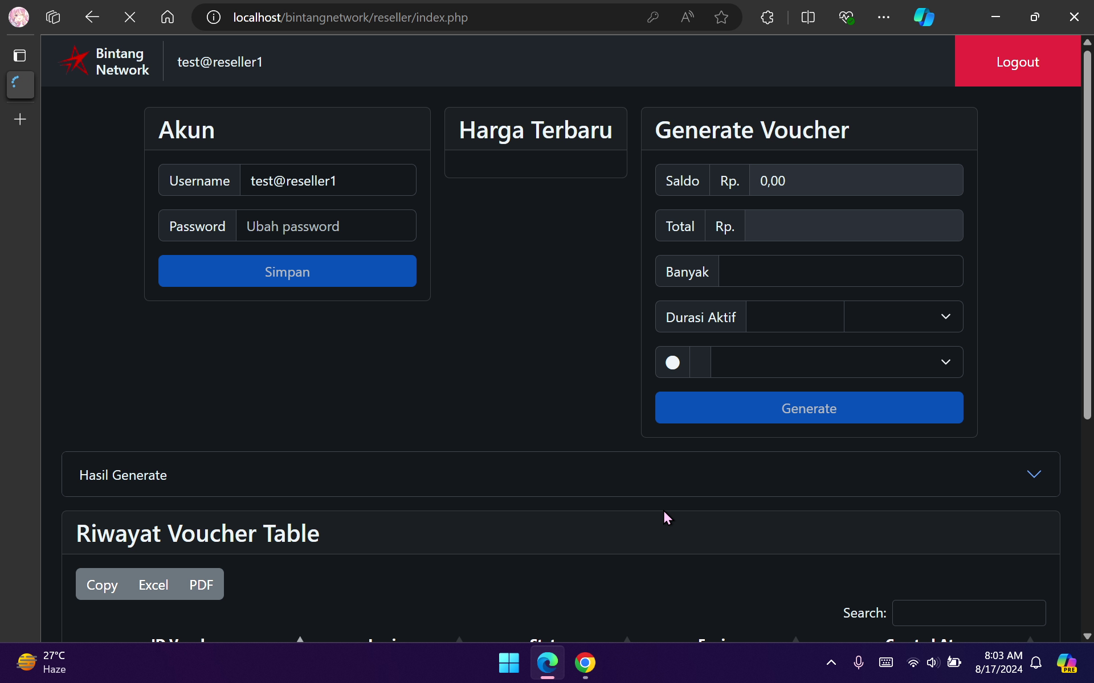1094x683 pixels.
Task: Add this page to favorites
Action: click(x=721, y=18)
